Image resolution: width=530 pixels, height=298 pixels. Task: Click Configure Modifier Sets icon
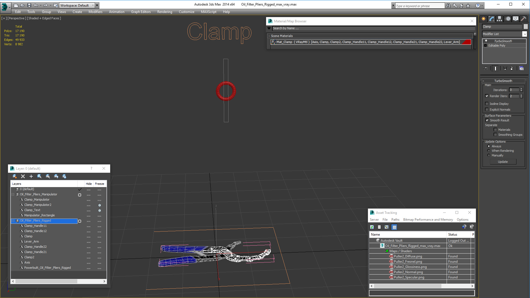click(522, 68)
